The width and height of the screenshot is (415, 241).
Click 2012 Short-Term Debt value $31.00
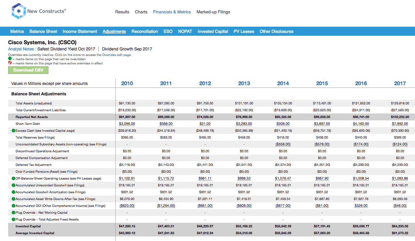(x=205, y=124)
